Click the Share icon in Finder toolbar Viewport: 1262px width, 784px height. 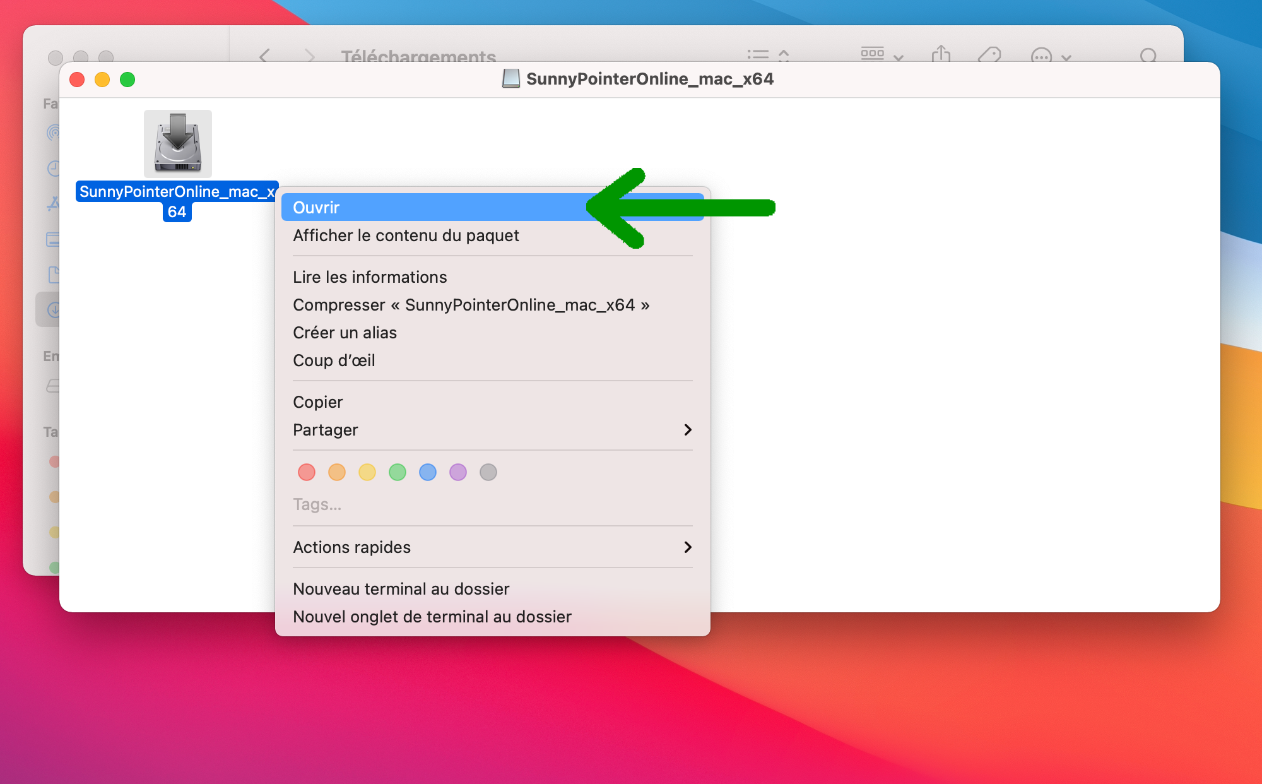click(x=941, y=55)
